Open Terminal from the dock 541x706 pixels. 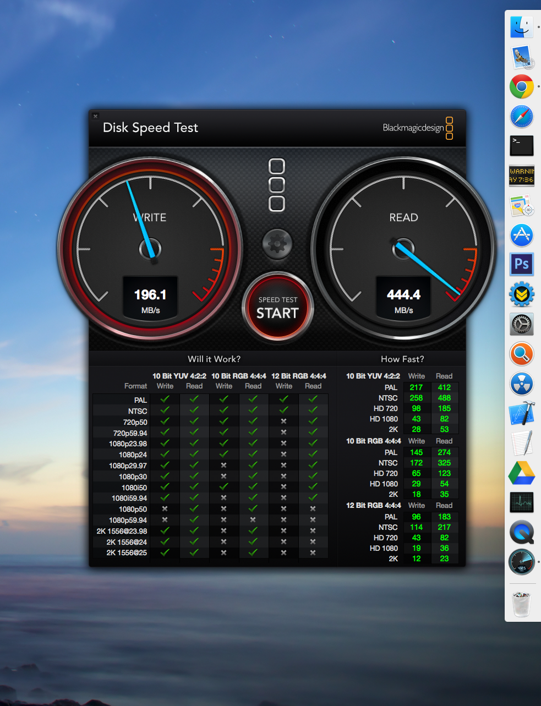pos(521,146)
